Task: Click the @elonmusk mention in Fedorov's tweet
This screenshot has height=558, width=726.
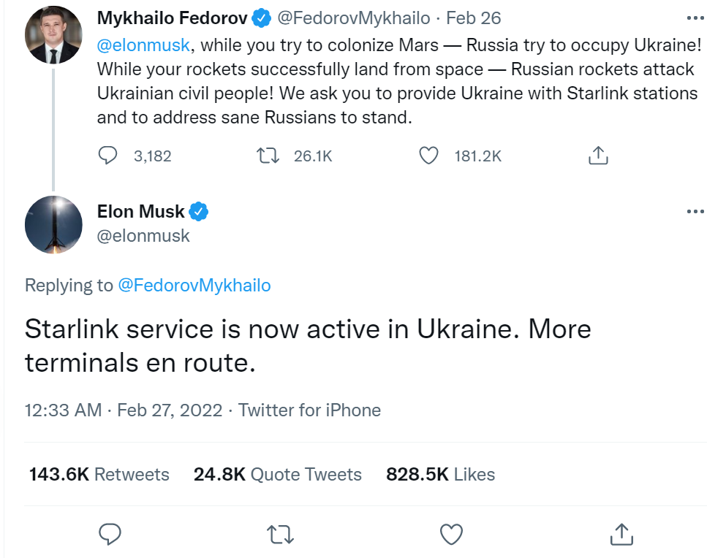Action: [x=143, y=45]
